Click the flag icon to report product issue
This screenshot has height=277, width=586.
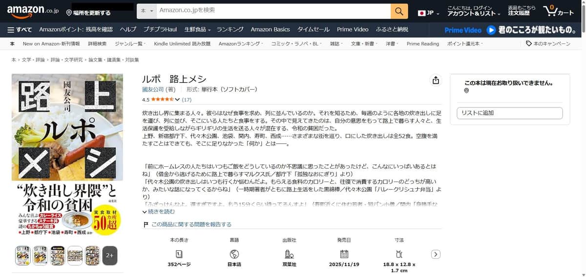(146, 225)
